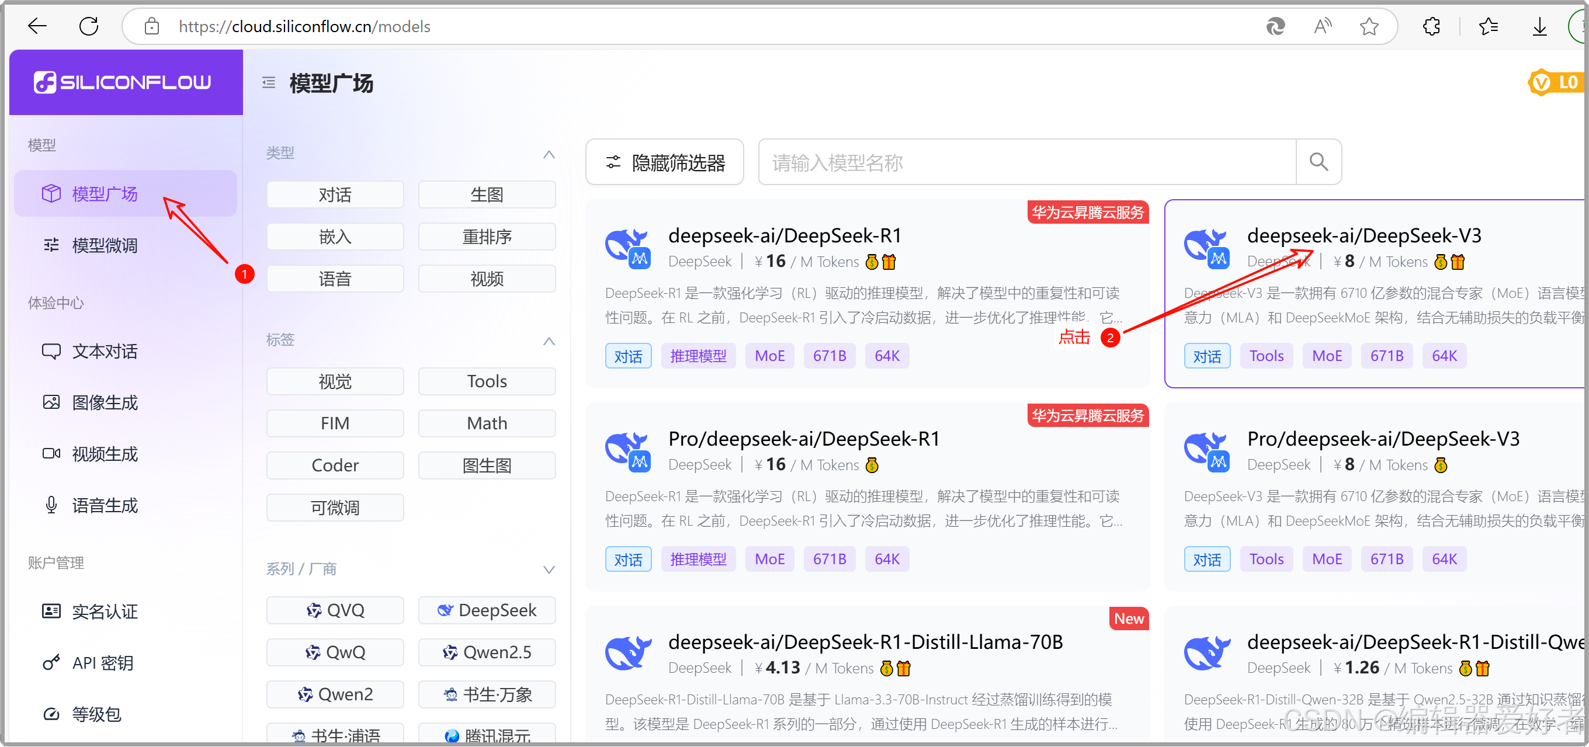Go to 文本对话 in the sidebar
This screenshot has height=747, width=1589.
(x=104, y=351)
